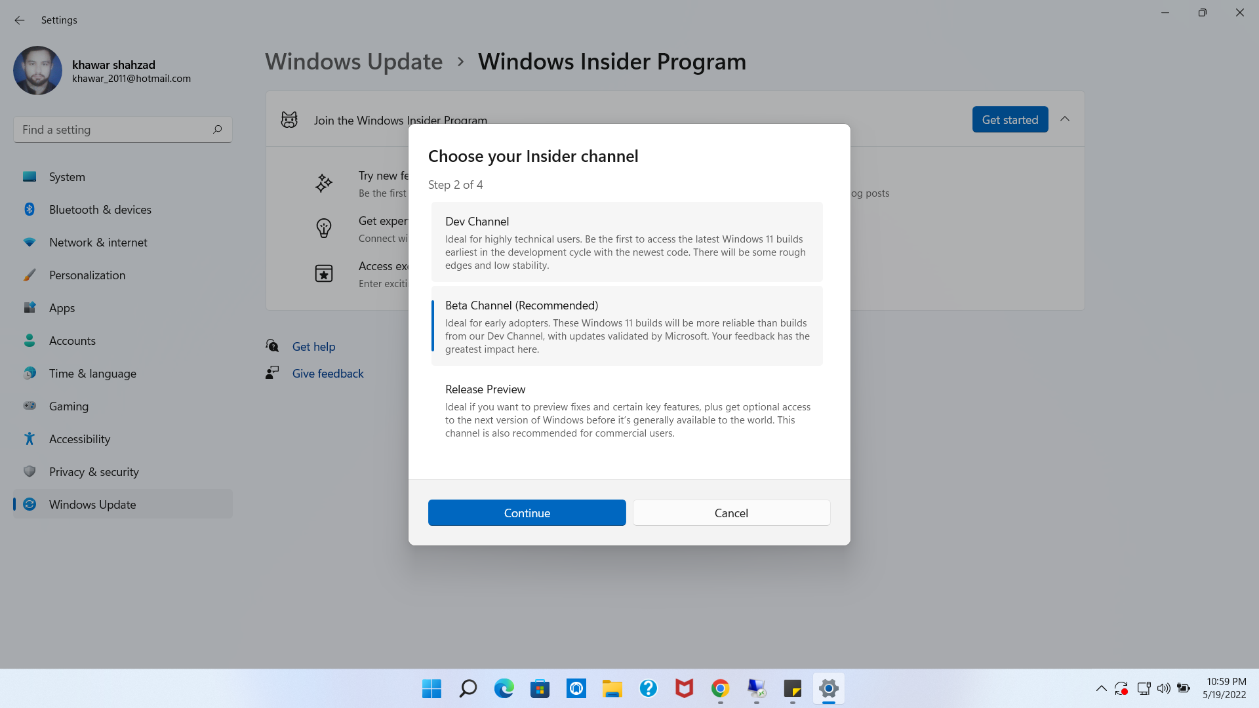Click the System monitor icon
This screenshot has height=708, width=1259.
click(x=30, y=176)
